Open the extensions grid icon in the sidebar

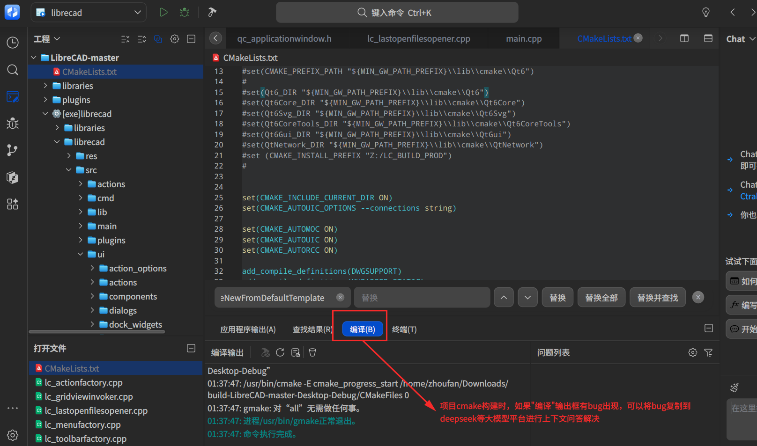13,204
